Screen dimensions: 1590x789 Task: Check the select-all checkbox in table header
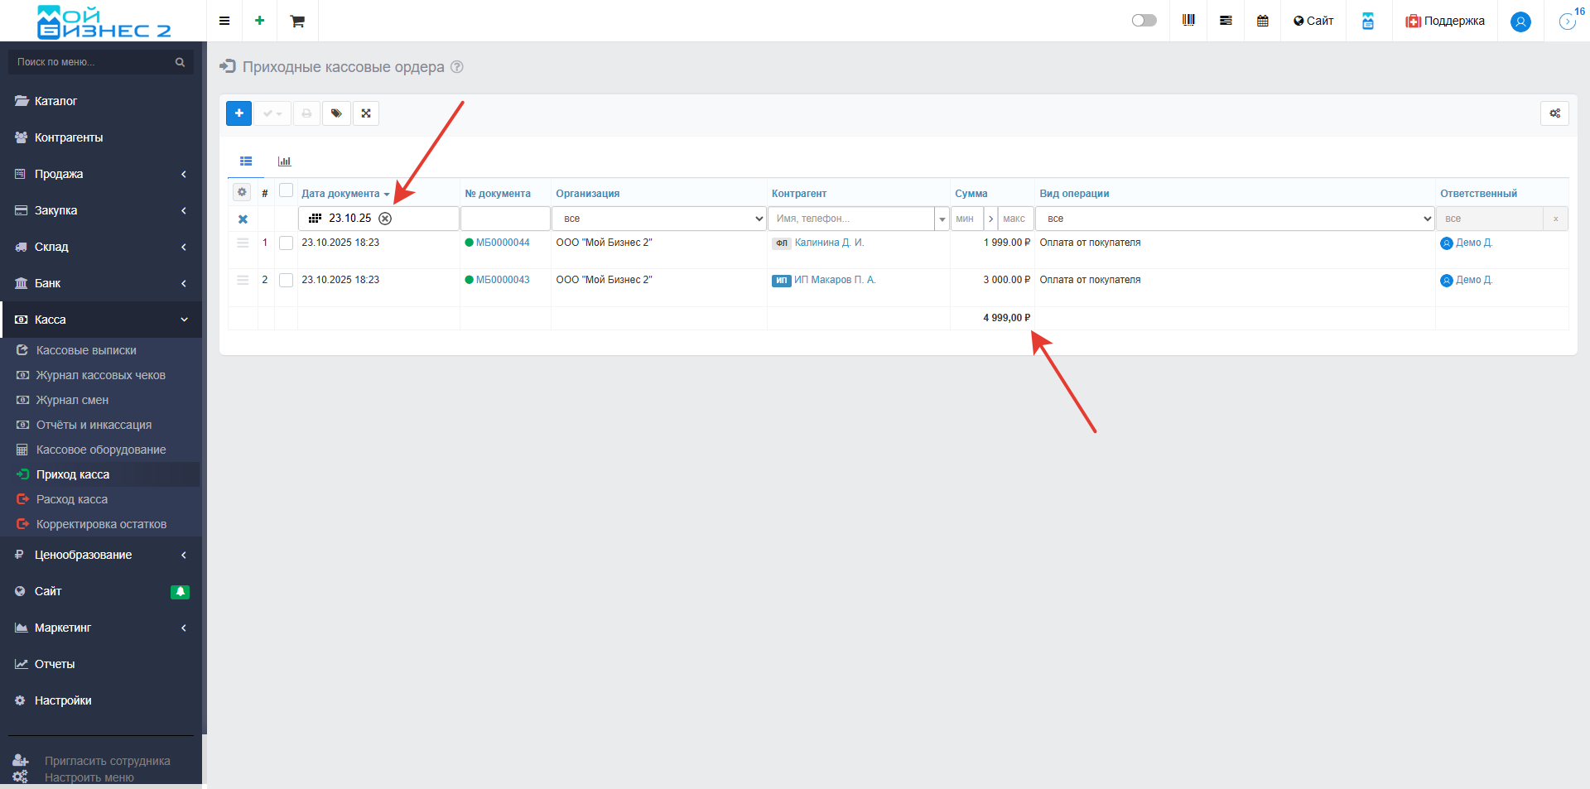286,190
